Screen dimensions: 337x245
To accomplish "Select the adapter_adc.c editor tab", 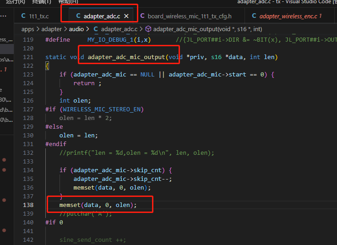I will [102, 16].
